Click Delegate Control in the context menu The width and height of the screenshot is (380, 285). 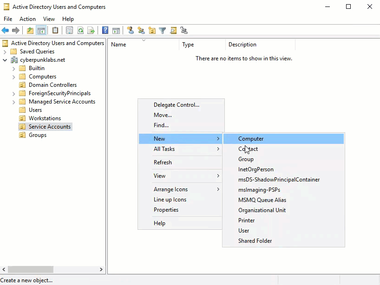tap(176, 105)
